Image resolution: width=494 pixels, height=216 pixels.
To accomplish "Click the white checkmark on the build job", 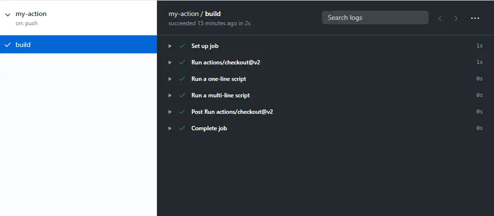I will [x=7, y=45].
